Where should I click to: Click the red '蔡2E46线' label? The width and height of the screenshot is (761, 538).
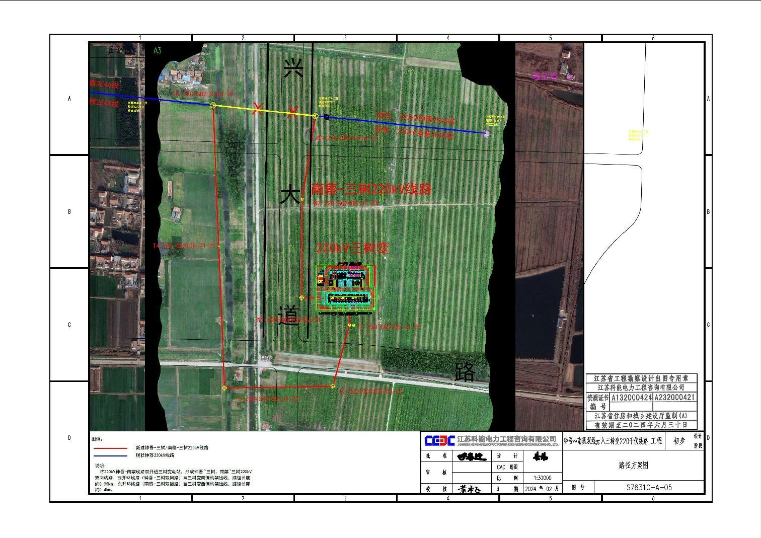pyautogui.click(x=104, y=85)
